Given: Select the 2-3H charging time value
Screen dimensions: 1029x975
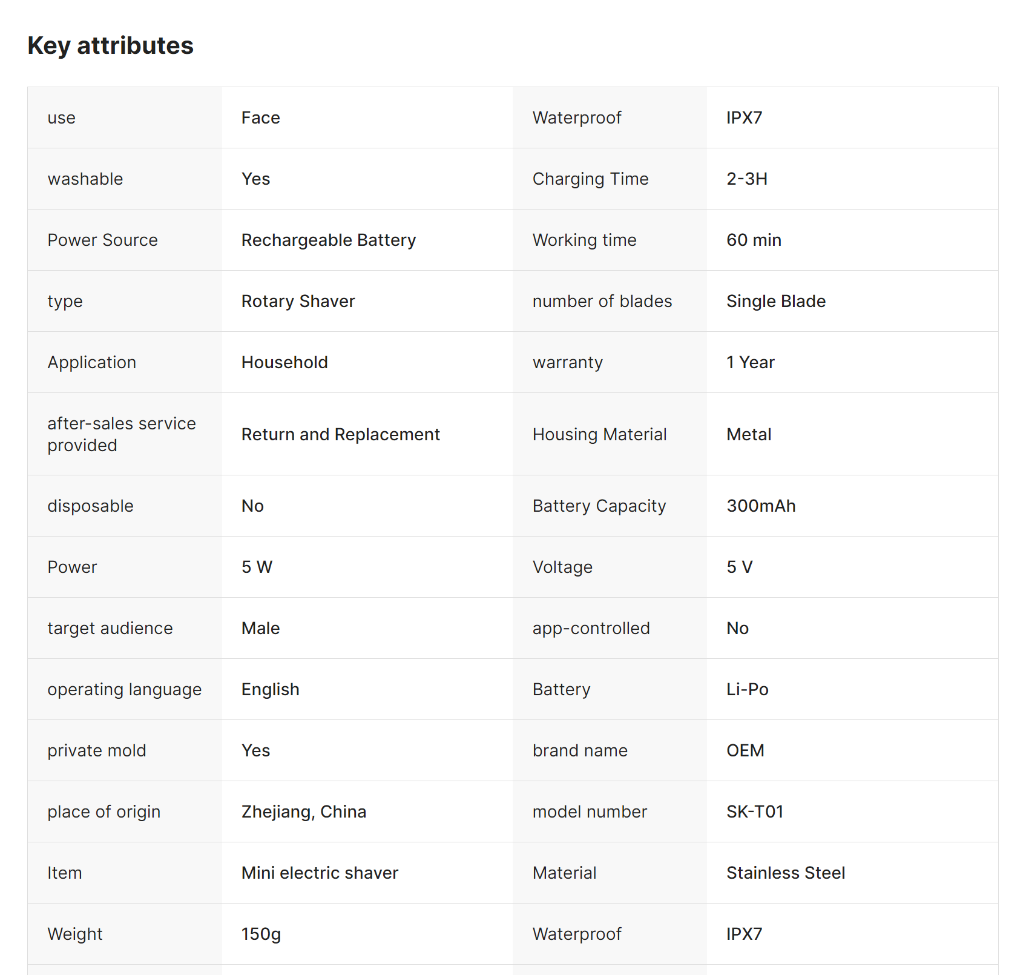Looking at the screenshot, I should pos(747,179).
